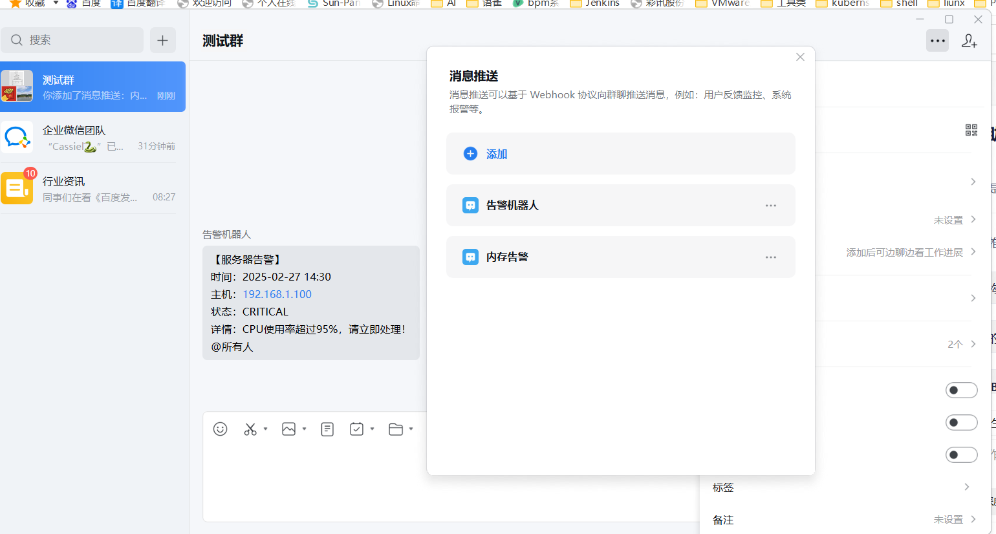Viewport: 996px width, 534px height.
Task: Open more options for 内存告警
Action: point(771,257)
